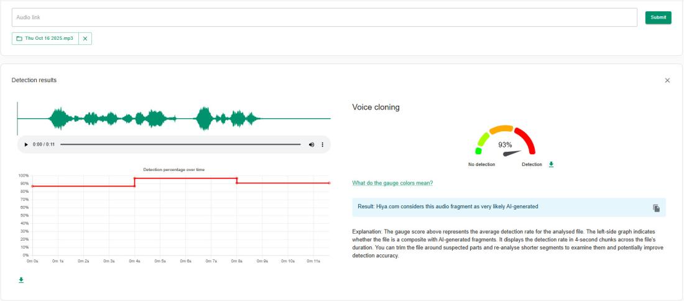
Task: Click the folder icon on the file chip
Action: tap(19, 39)
